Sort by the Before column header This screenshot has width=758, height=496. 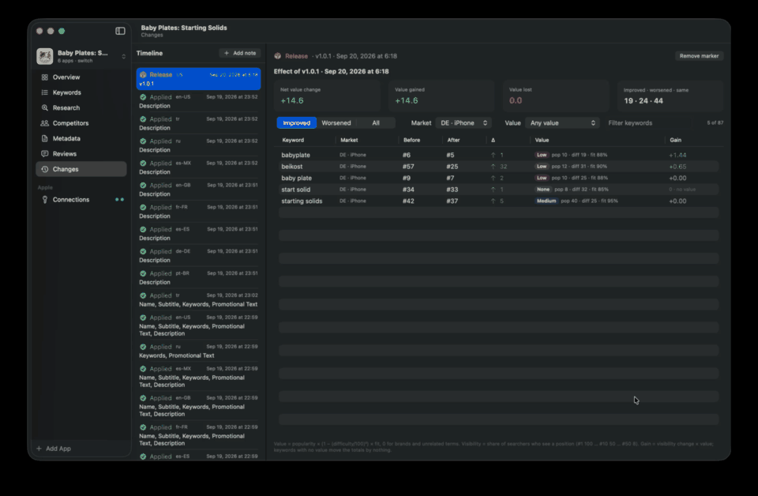click(x=412, y=141)
